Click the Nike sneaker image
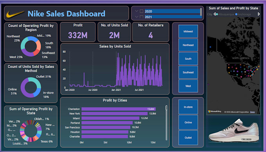 (234, 131)
